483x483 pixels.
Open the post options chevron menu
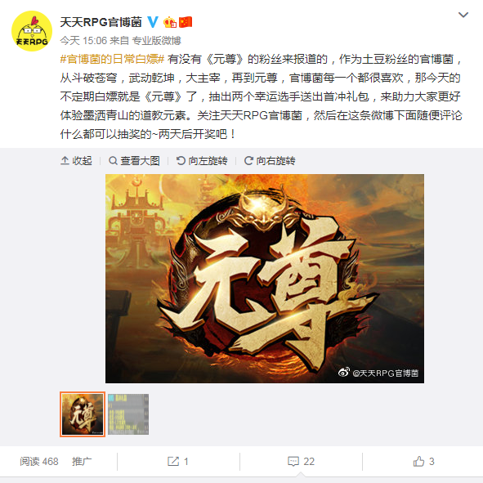point(463,15)
